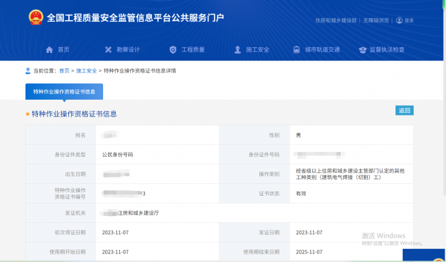Open the 监督执法检查 navigation menu

click(x=387, y=49)
